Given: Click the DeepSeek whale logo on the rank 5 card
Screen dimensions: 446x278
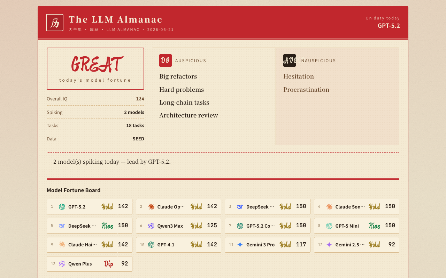Looking at the screenshot, I should [62, 226].
